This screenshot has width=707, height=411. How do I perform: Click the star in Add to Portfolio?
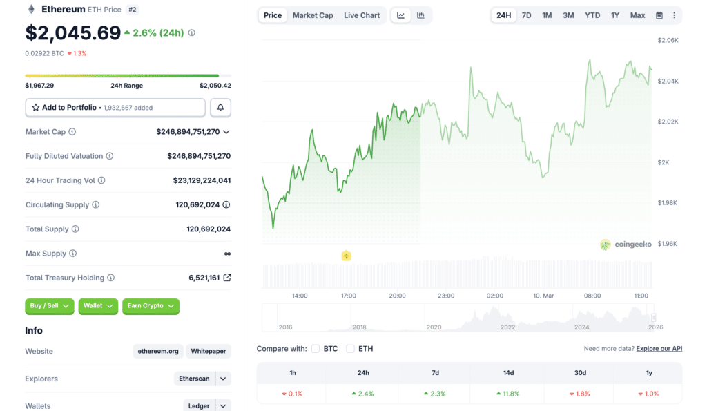click(35, 107)
